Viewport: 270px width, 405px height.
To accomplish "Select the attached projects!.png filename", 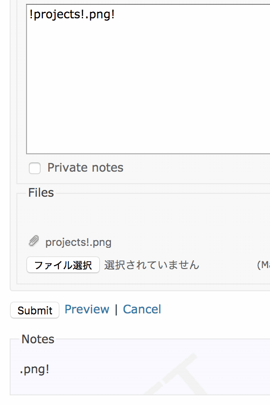I will (x=78, y=242).
